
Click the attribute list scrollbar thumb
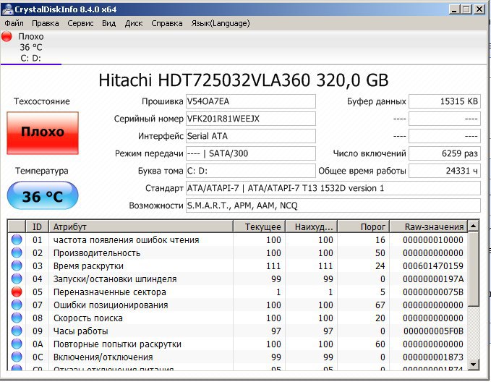pos(474,269)
